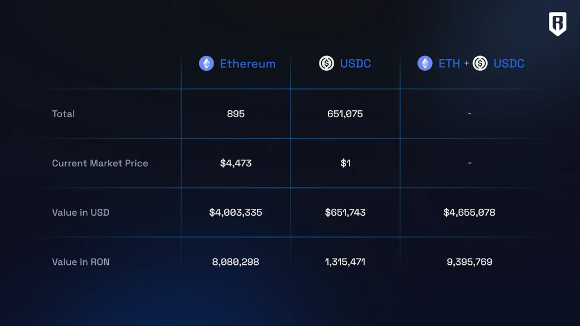Click the Ethereum total value 895
This screenshot has height=326, width=580.
point(236,114)
